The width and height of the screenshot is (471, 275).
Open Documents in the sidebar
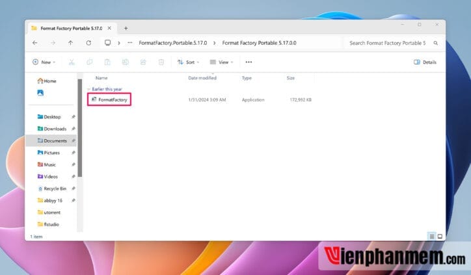52,140
